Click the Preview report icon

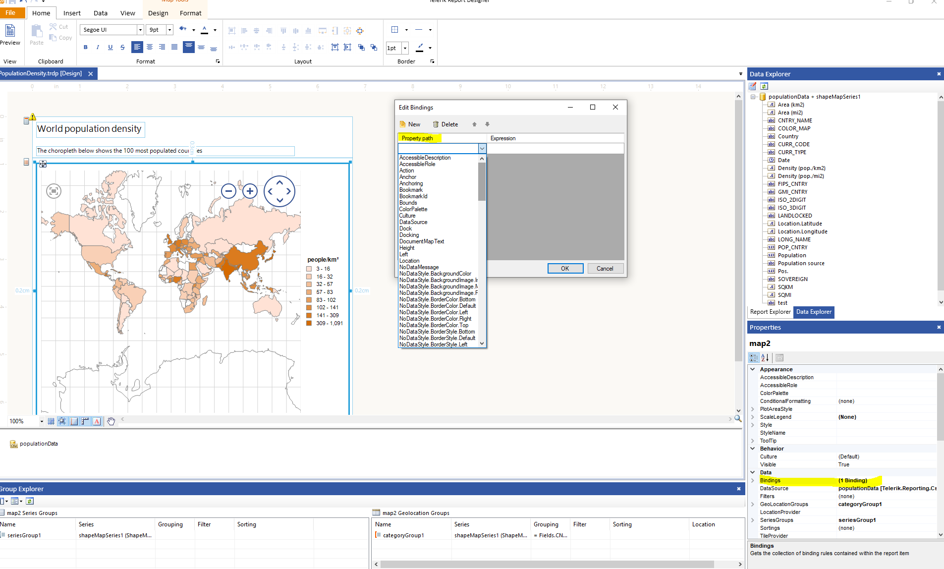point(9,32)
